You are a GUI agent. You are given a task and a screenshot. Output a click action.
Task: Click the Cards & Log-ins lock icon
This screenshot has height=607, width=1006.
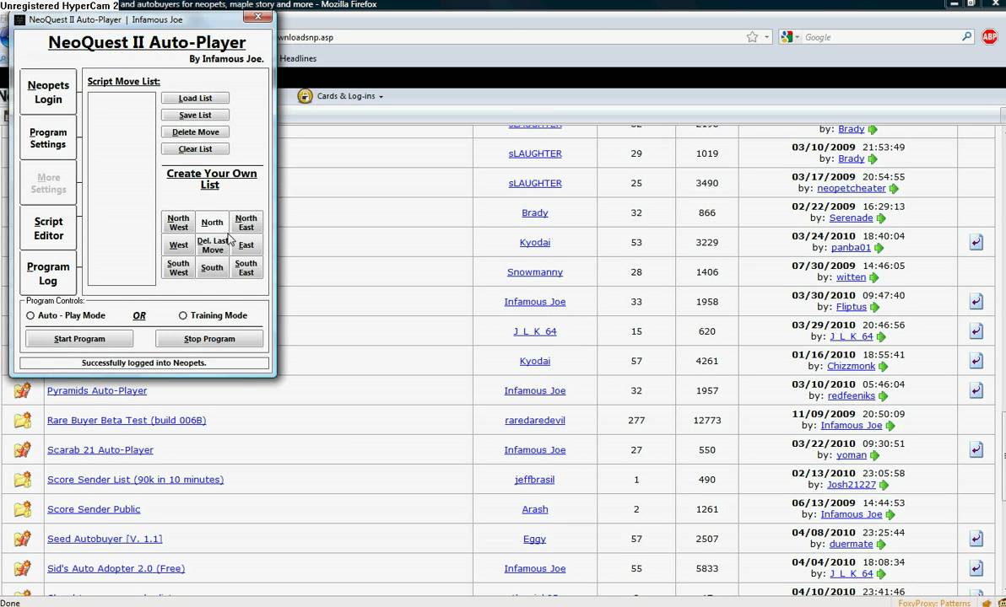click(x=305, y=96)
